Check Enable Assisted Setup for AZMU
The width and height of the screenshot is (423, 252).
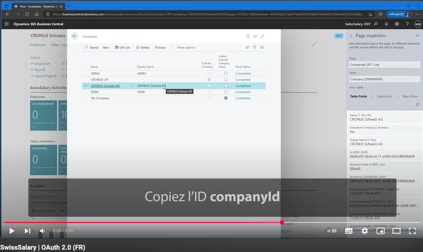coord(226,74)
